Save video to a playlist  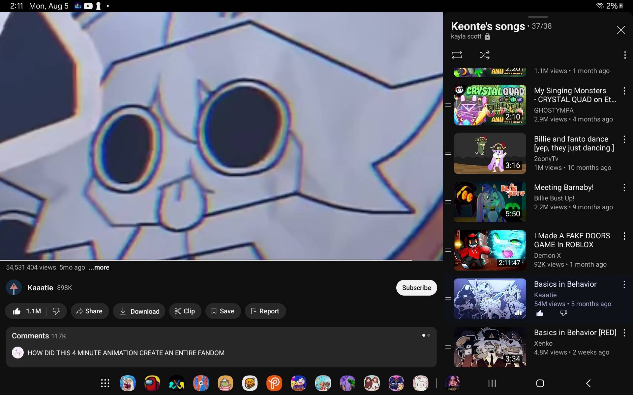click(223, 311)
